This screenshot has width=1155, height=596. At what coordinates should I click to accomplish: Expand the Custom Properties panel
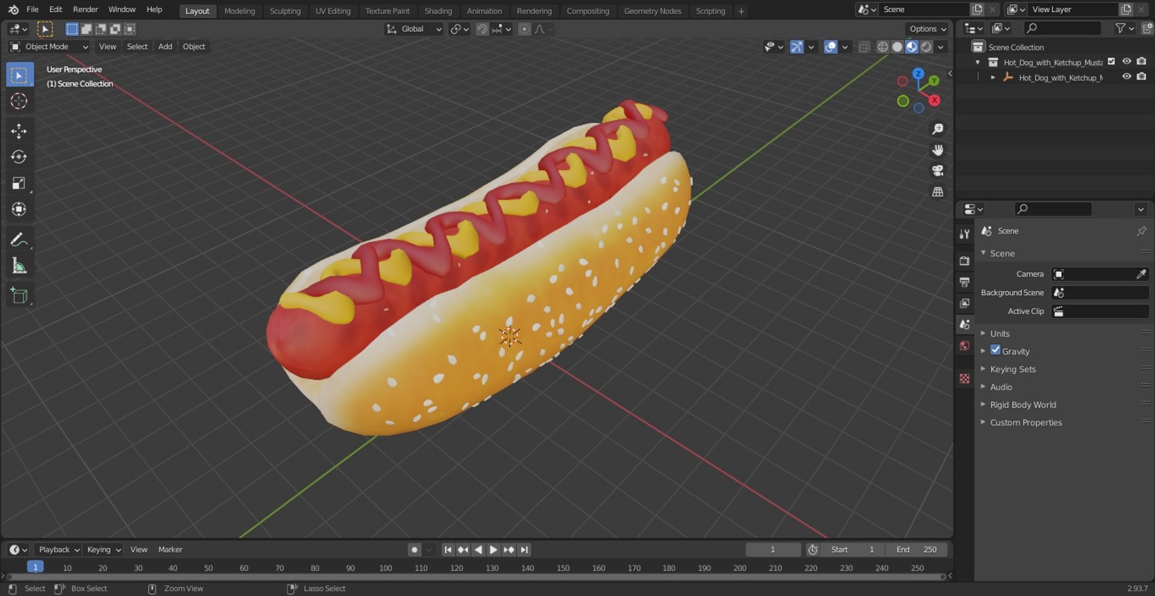pos(1026,423)
